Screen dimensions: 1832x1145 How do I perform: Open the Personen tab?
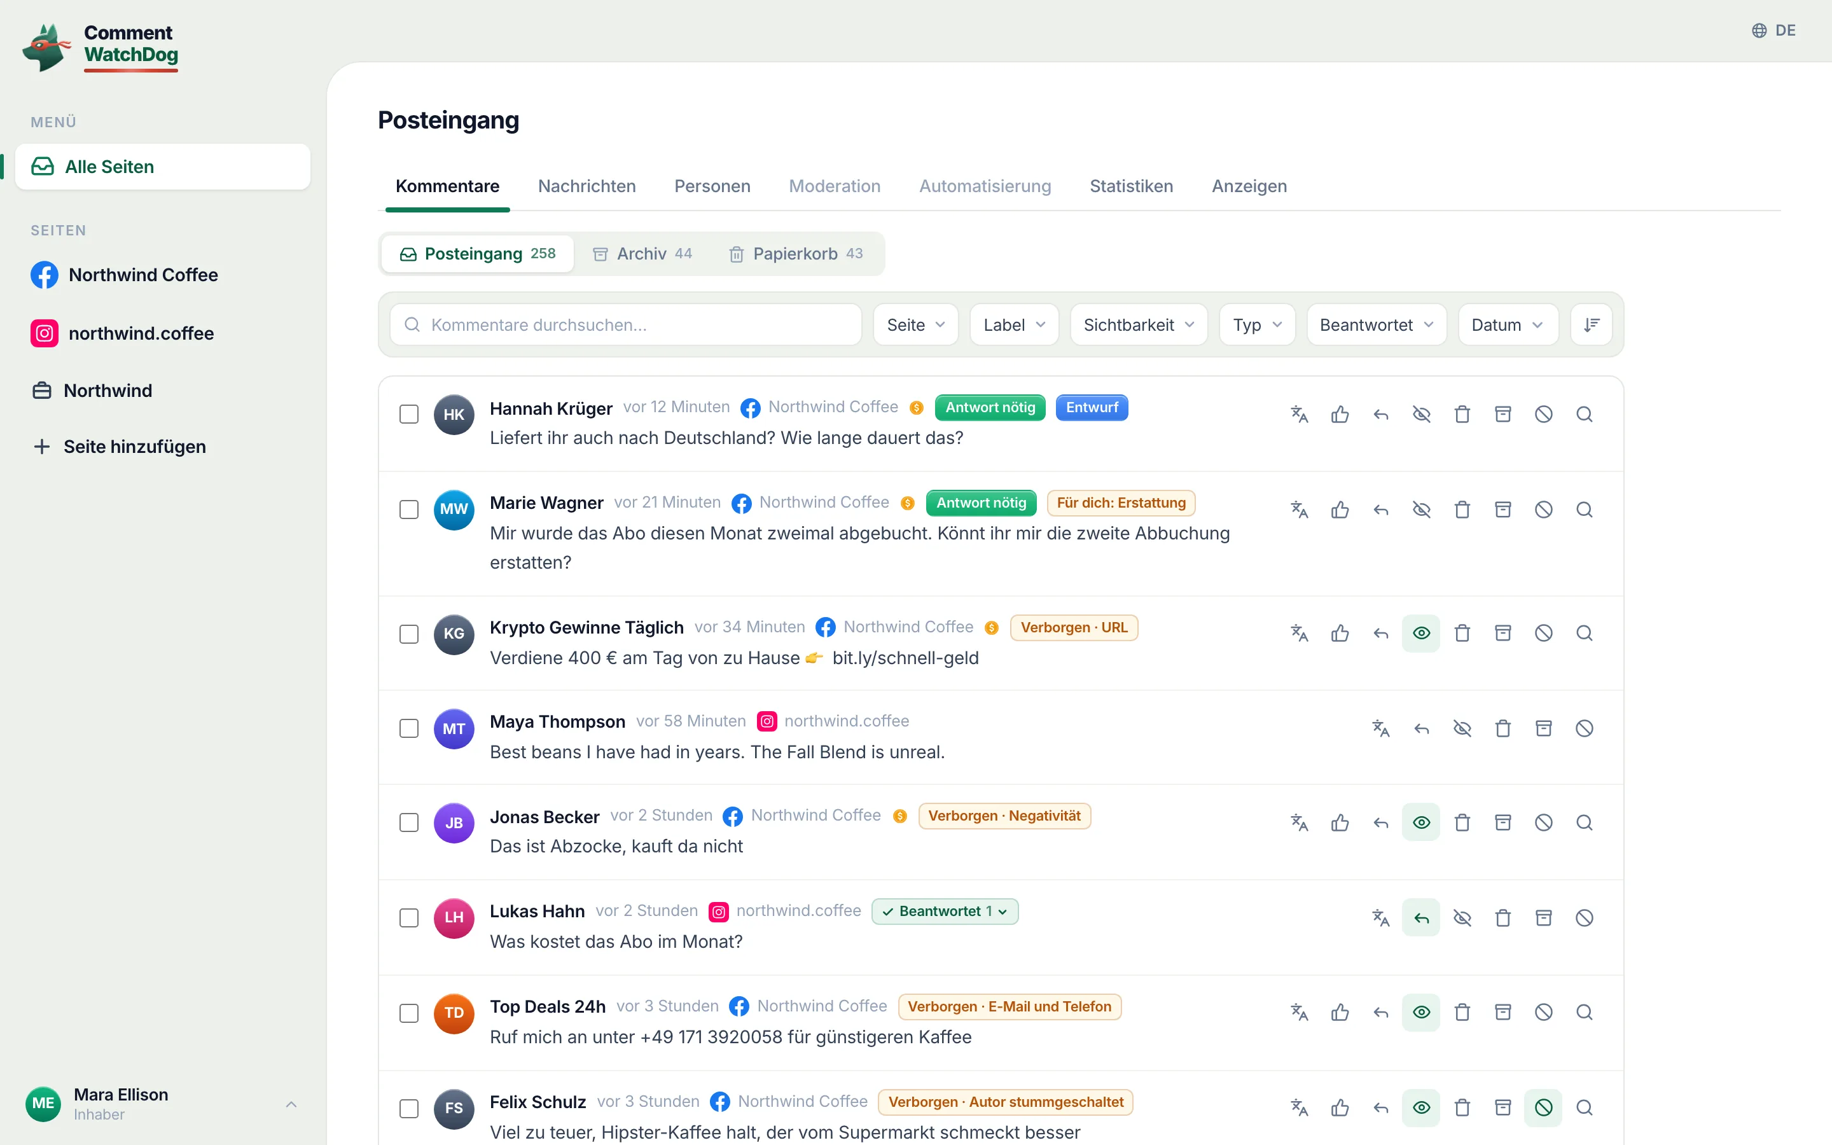click(x=712, y=186)
